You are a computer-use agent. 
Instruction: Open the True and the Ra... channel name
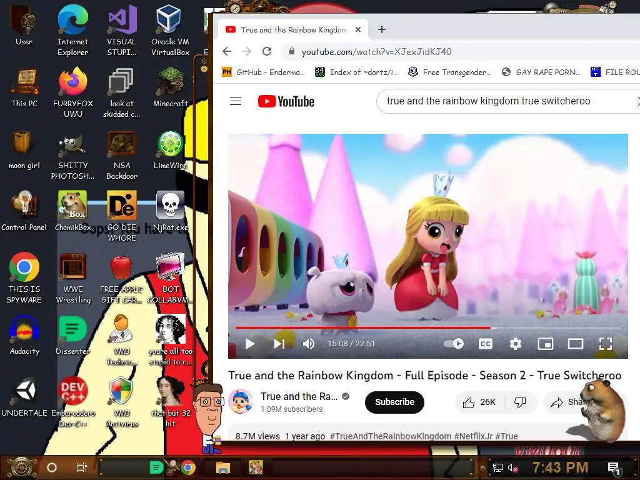click(299, 396)
